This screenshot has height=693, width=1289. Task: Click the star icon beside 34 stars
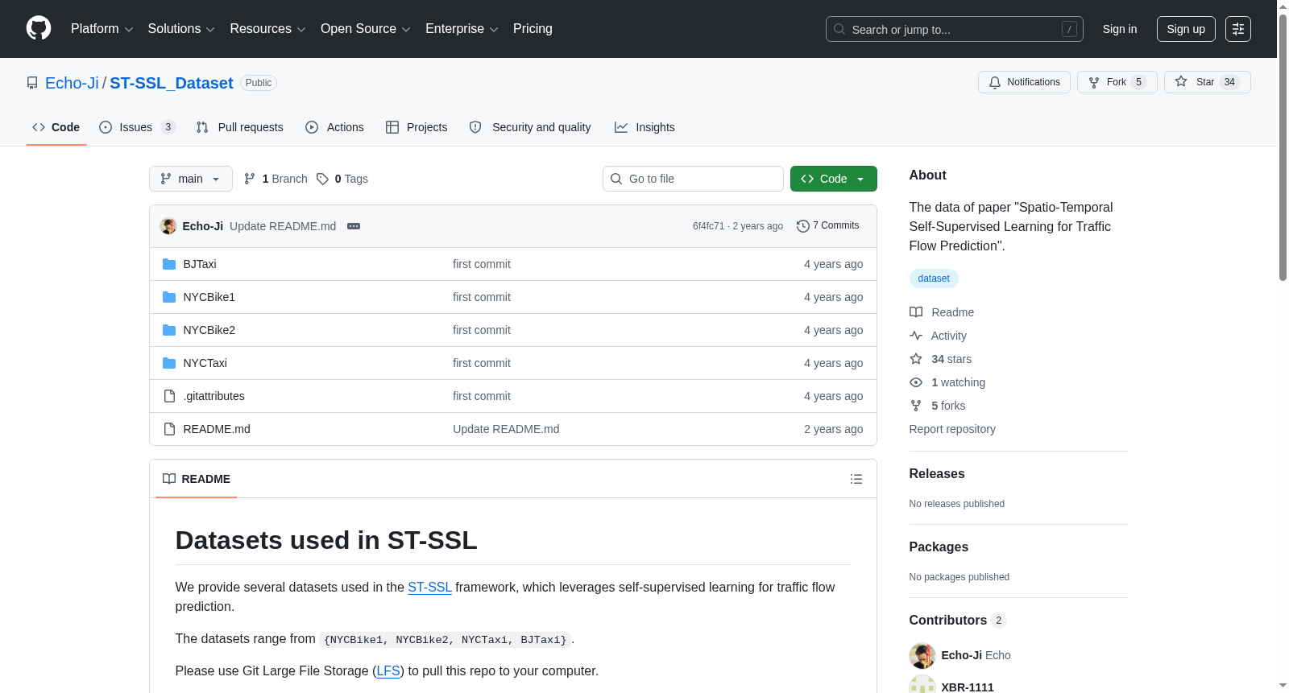tap(916, 359)
